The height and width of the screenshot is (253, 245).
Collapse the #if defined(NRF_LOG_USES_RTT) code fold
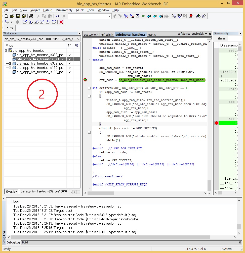click(x=89, y=88)
